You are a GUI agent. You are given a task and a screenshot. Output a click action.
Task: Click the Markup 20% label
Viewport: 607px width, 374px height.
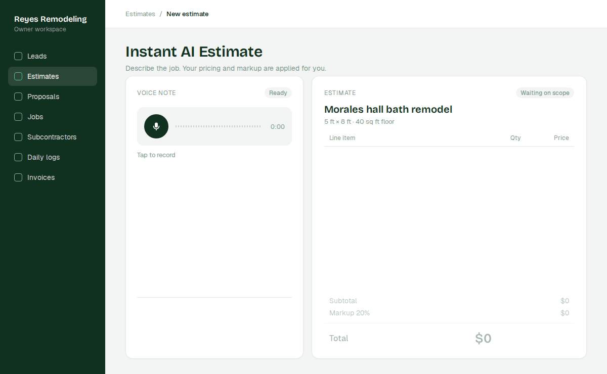pyautogui.click(x=350, y=313)
